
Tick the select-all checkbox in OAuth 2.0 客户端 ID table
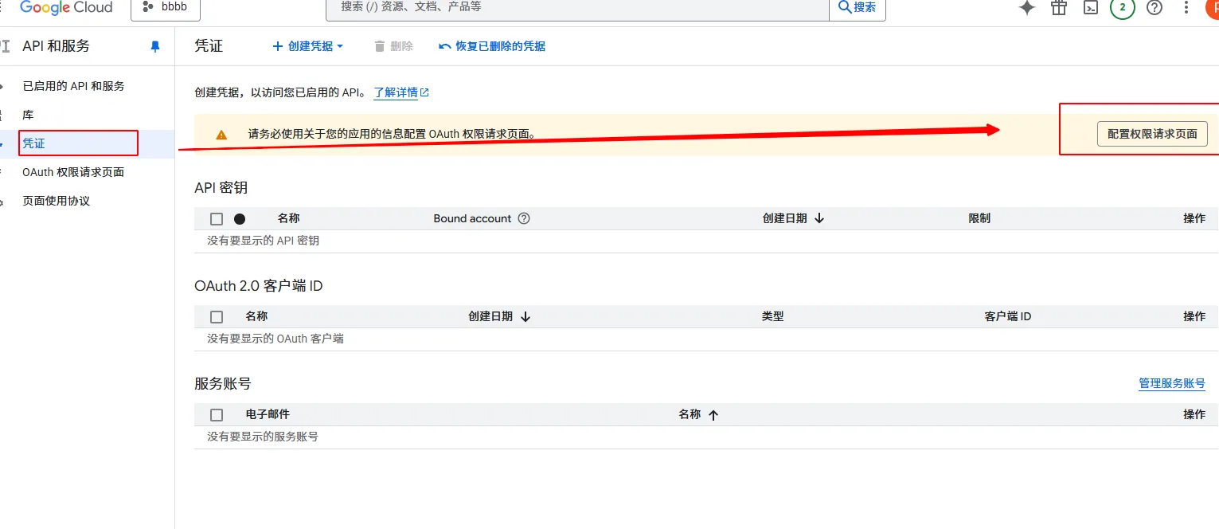click(x=217, y=317)
